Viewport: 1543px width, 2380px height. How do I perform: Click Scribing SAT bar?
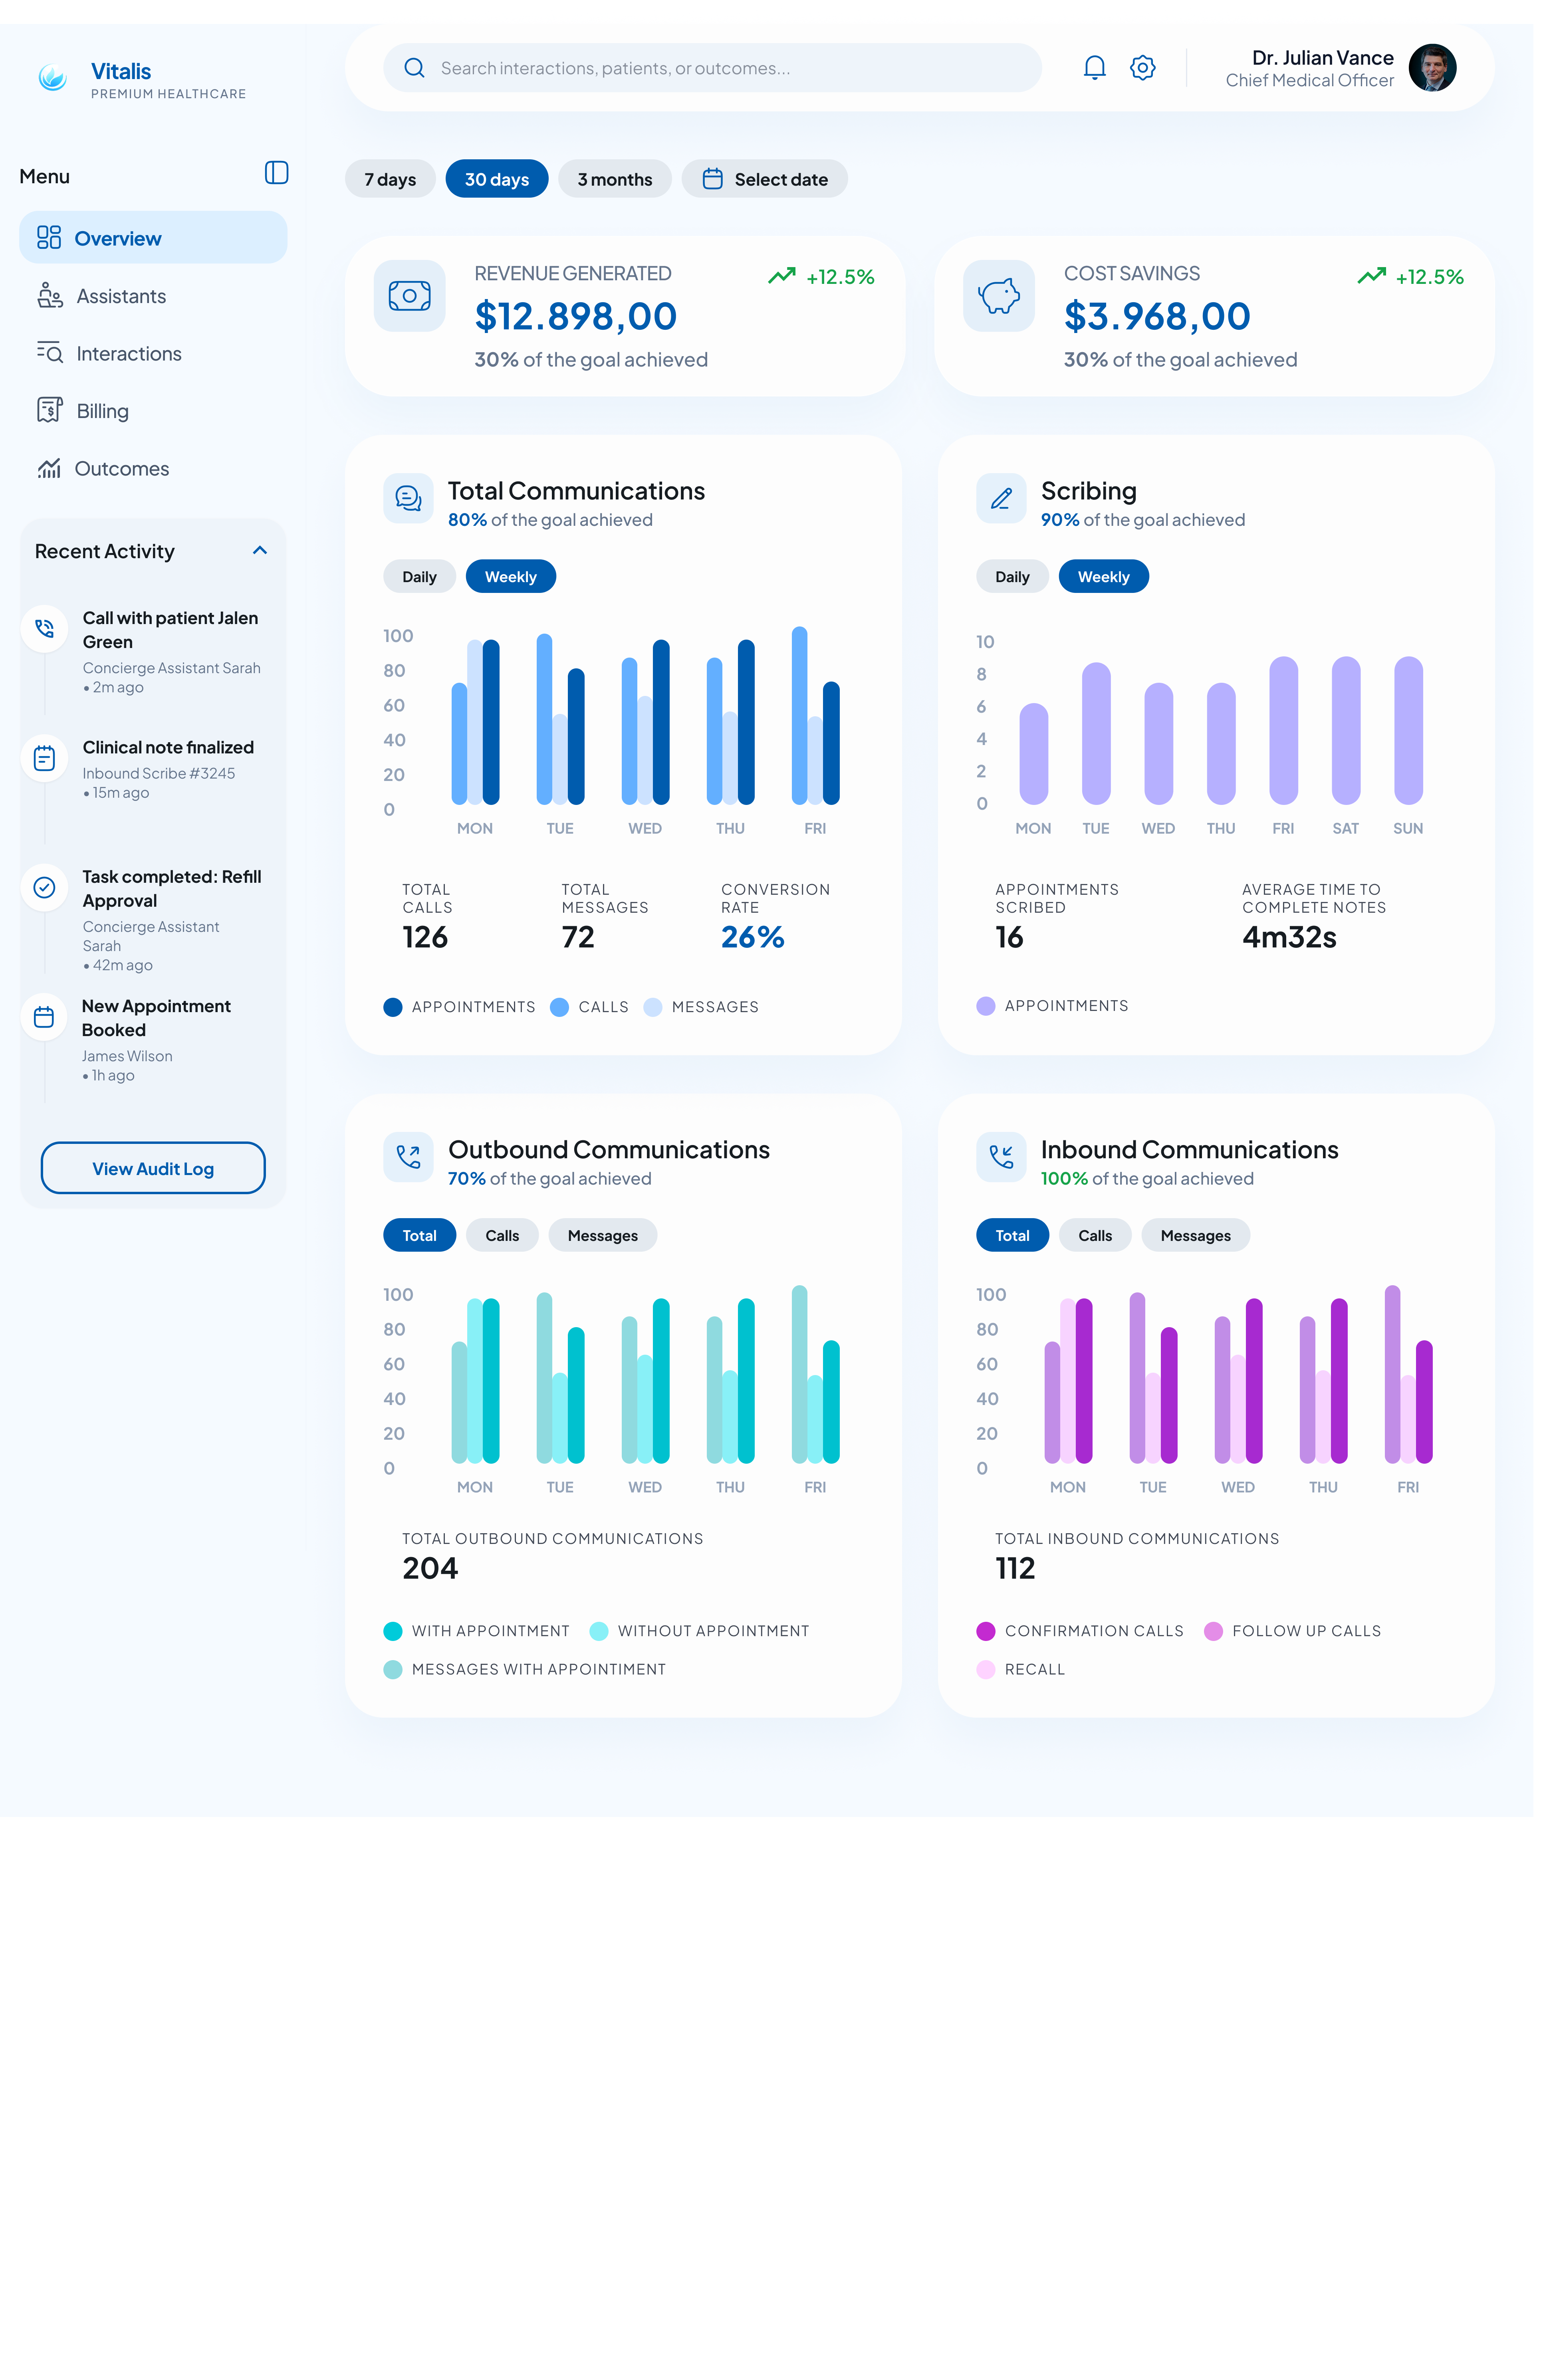click(x=1346, y=730)
